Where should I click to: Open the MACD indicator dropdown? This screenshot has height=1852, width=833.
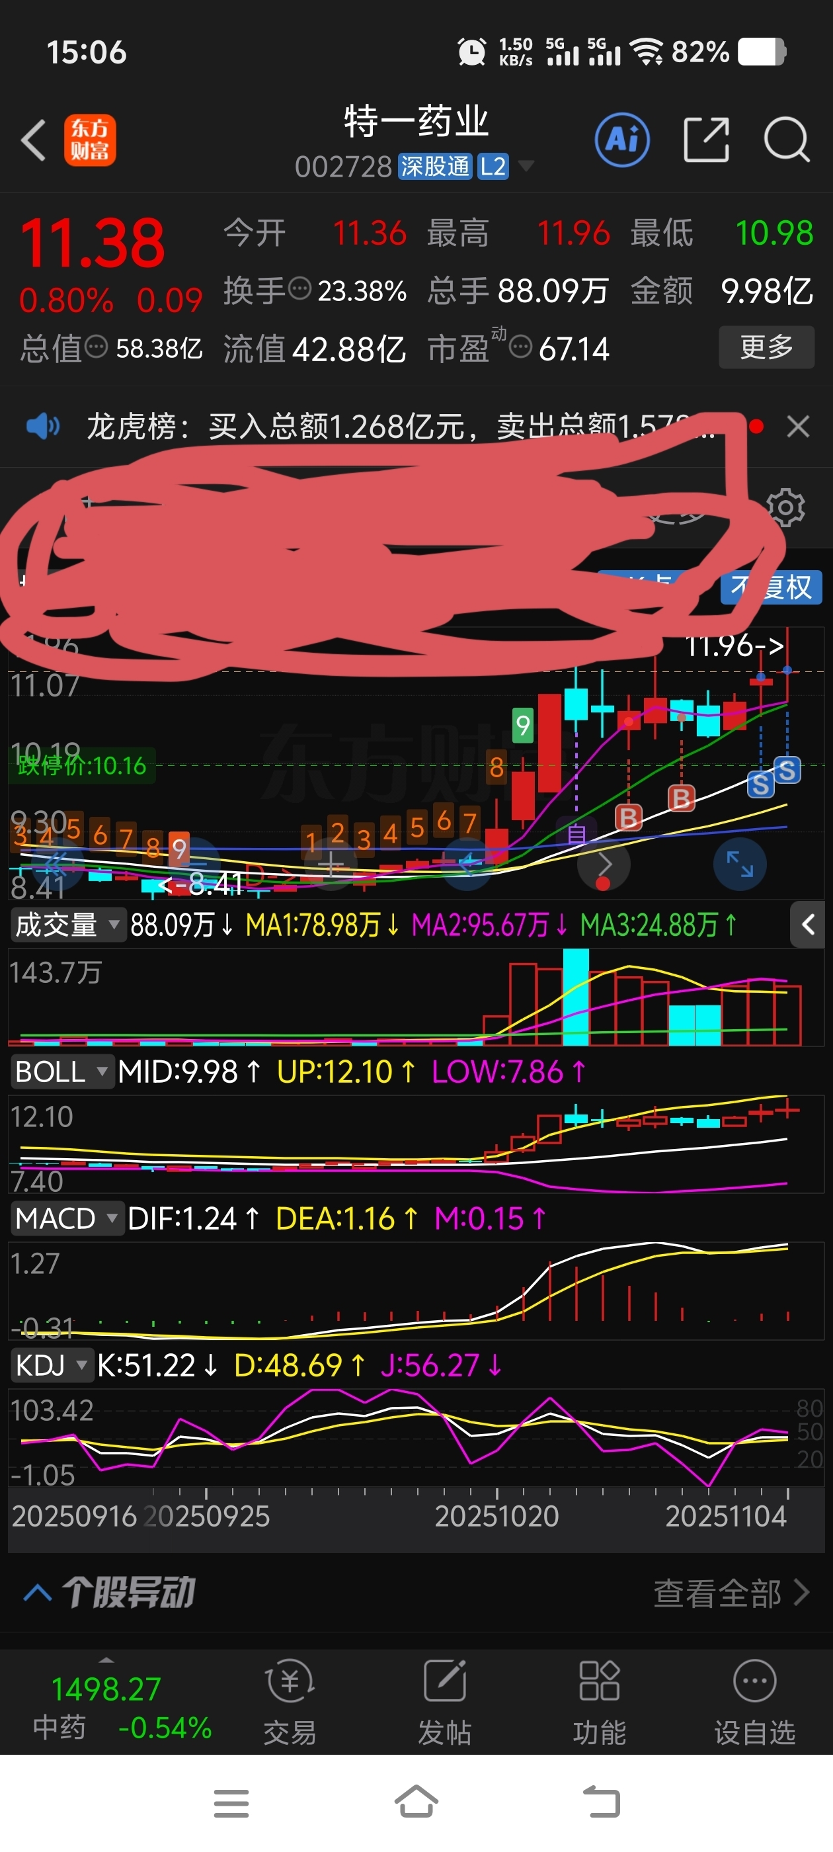click(x=66, y=1218)
